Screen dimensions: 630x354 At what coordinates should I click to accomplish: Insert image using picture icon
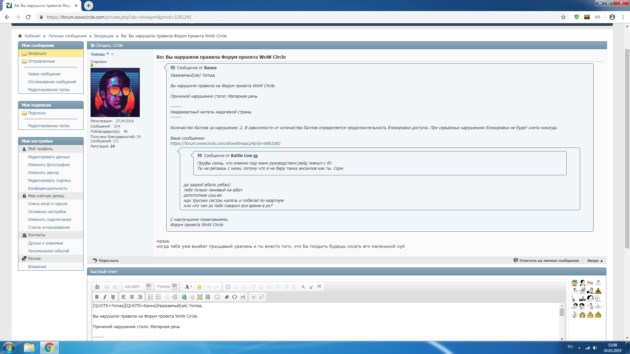tap(199, 297)
